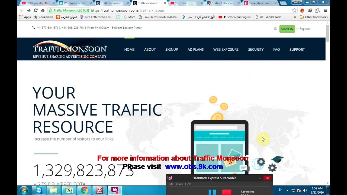347x195 pixels.
Task: Click the Traffic Monsoon LLC security badge
Action: [x=69, y=10]
